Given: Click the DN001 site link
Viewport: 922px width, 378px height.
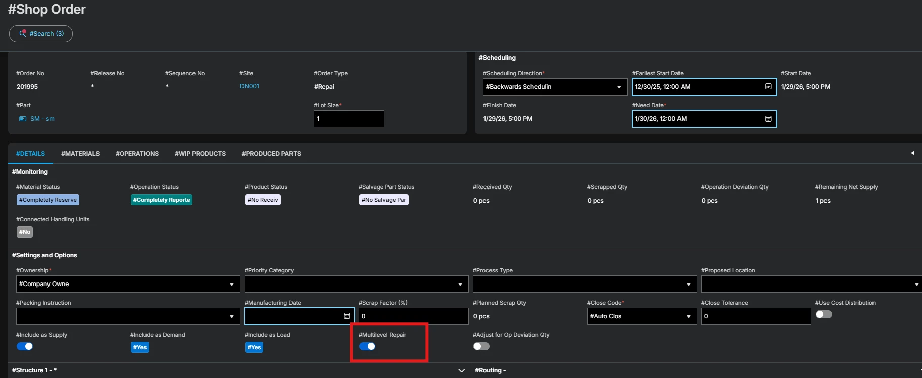Looking at the screenshot, I should click(249, 86).
